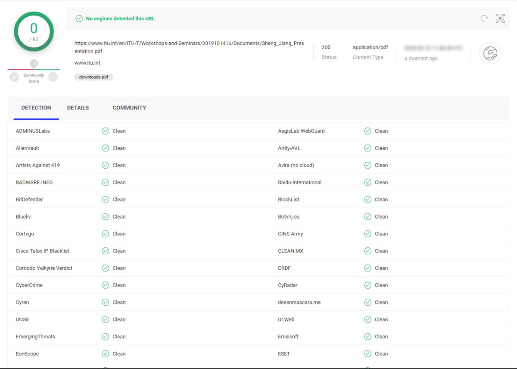The image size is (517, 369).
Task: Click the EonScope engine name
Action: (x=27, y=354)
